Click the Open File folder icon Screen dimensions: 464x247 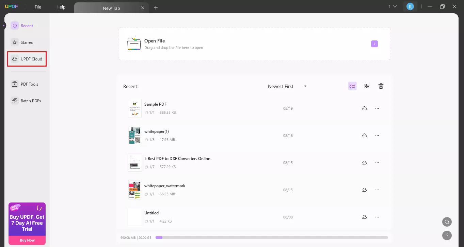click(x=134, y=43)
